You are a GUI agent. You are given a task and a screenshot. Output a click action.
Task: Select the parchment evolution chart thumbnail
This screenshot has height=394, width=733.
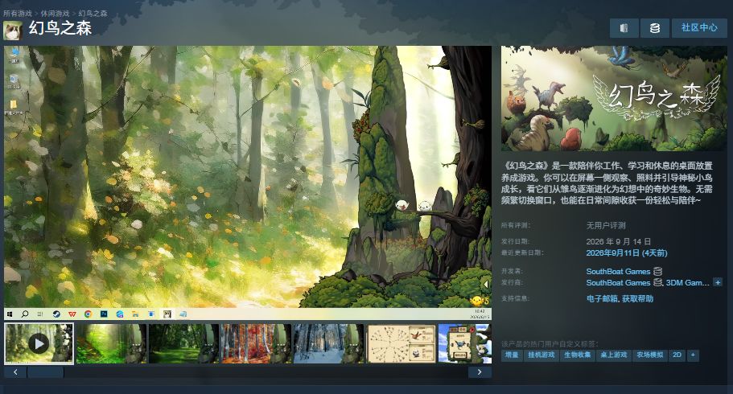[401, 343]
